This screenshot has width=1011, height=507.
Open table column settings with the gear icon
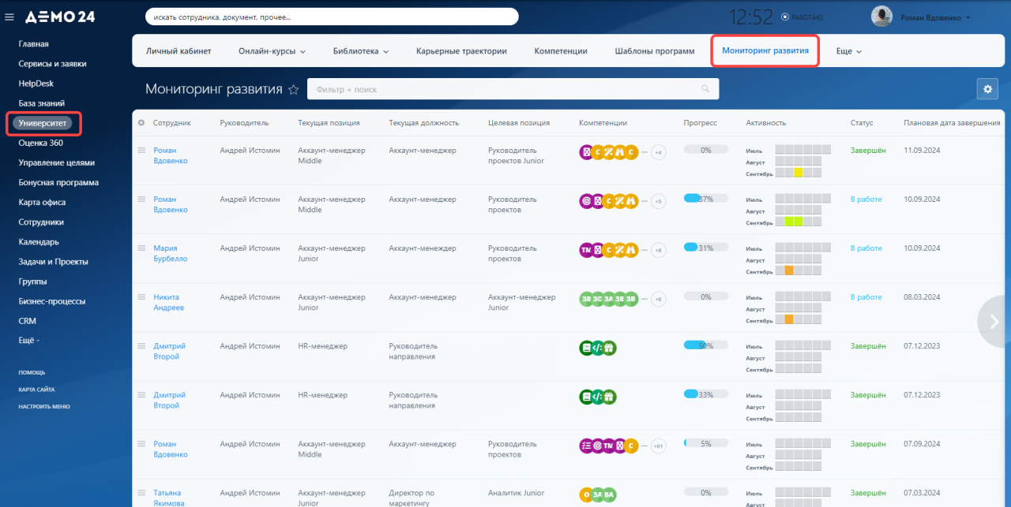coord(141,123)
